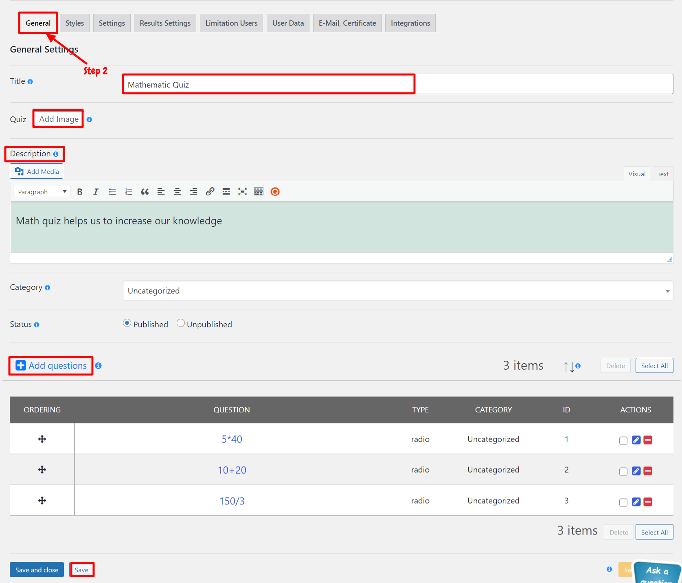Click the orange quiz shortcode icon
This screenshot has height=583, width=682.
pyautogui.click(x=275, y=192)
